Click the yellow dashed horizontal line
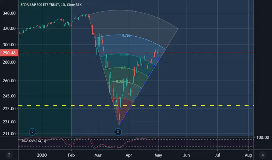This screenshot has width=272, height=160. click(136, 105)
